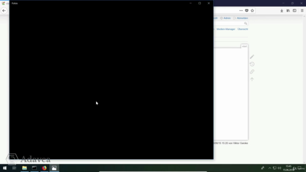Open the Firefox downloads arrow icon

(282, 11)
